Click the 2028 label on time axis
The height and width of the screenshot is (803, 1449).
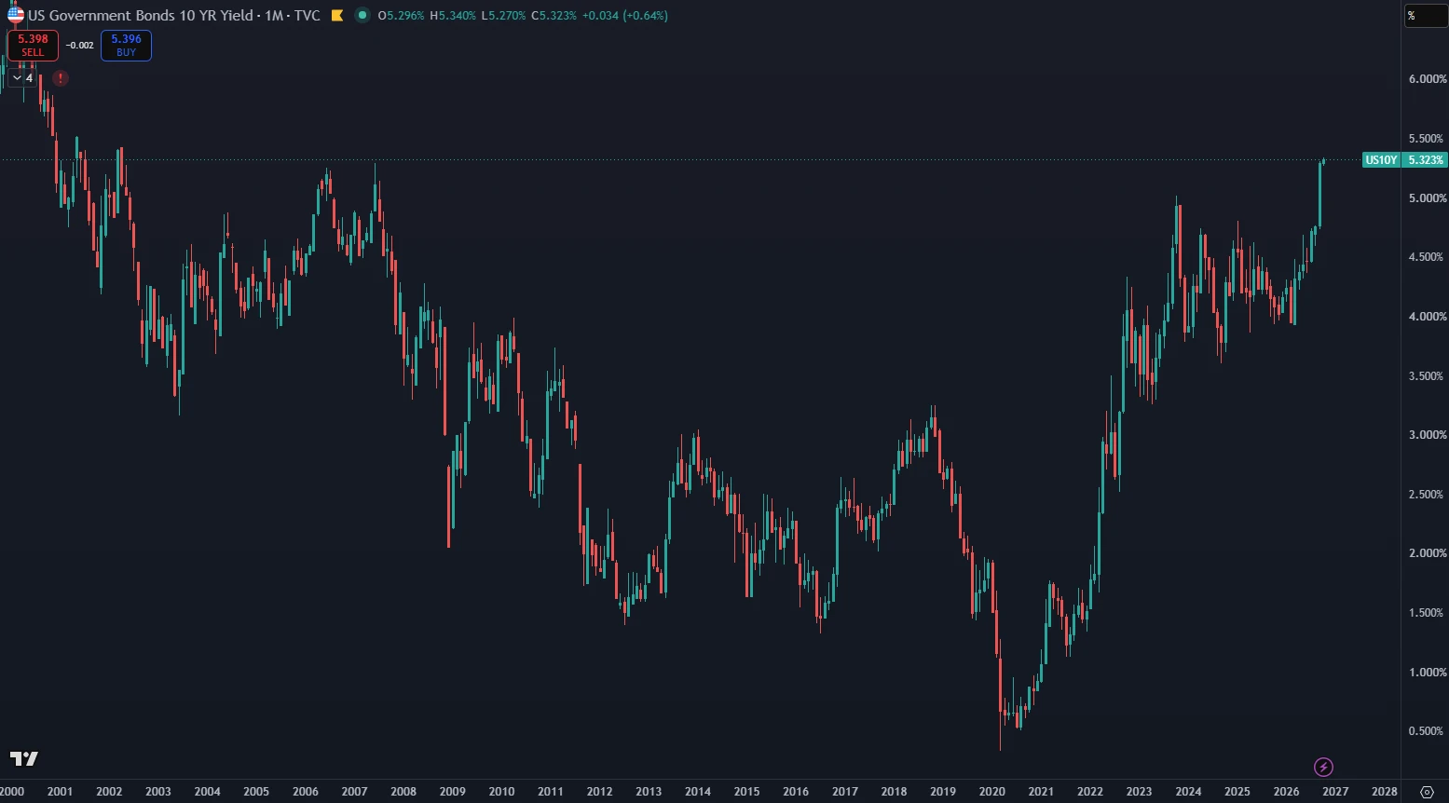[x=1385, y=792]
